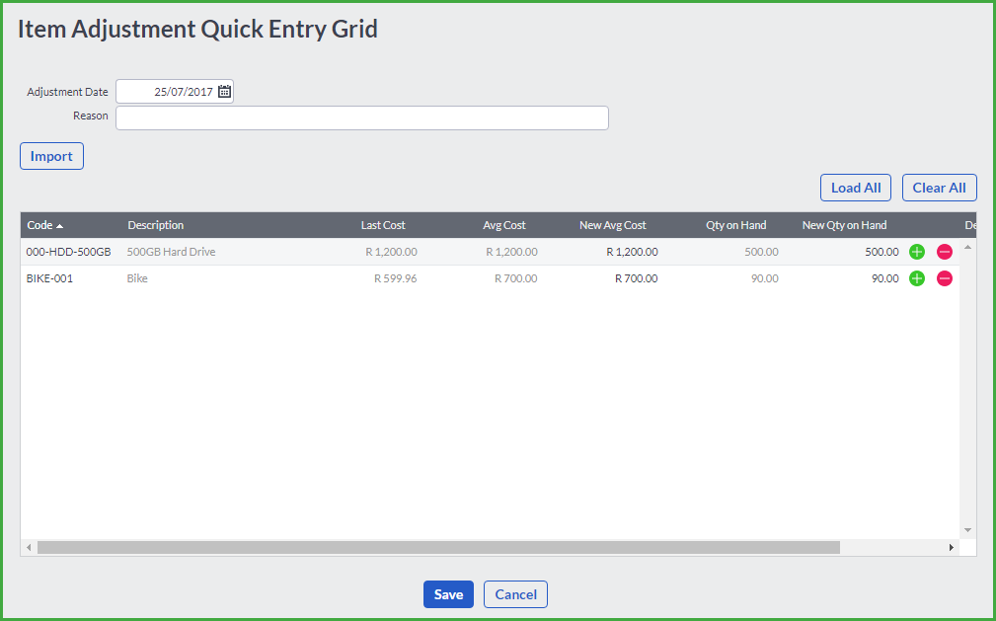
Task: Edit New Avg Cost R 700.00 cell
Action: (637, 278)
